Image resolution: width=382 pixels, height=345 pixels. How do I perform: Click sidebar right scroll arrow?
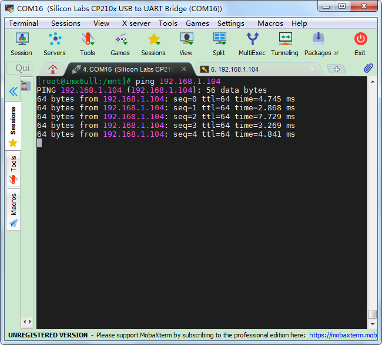[30, 322]
